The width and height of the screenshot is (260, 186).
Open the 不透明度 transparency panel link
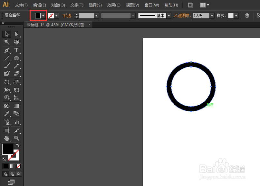click(x=182, y=16)
